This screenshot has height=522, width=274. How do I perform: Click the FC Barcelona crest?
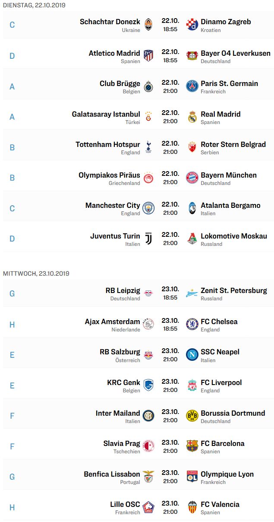(192, 446)
